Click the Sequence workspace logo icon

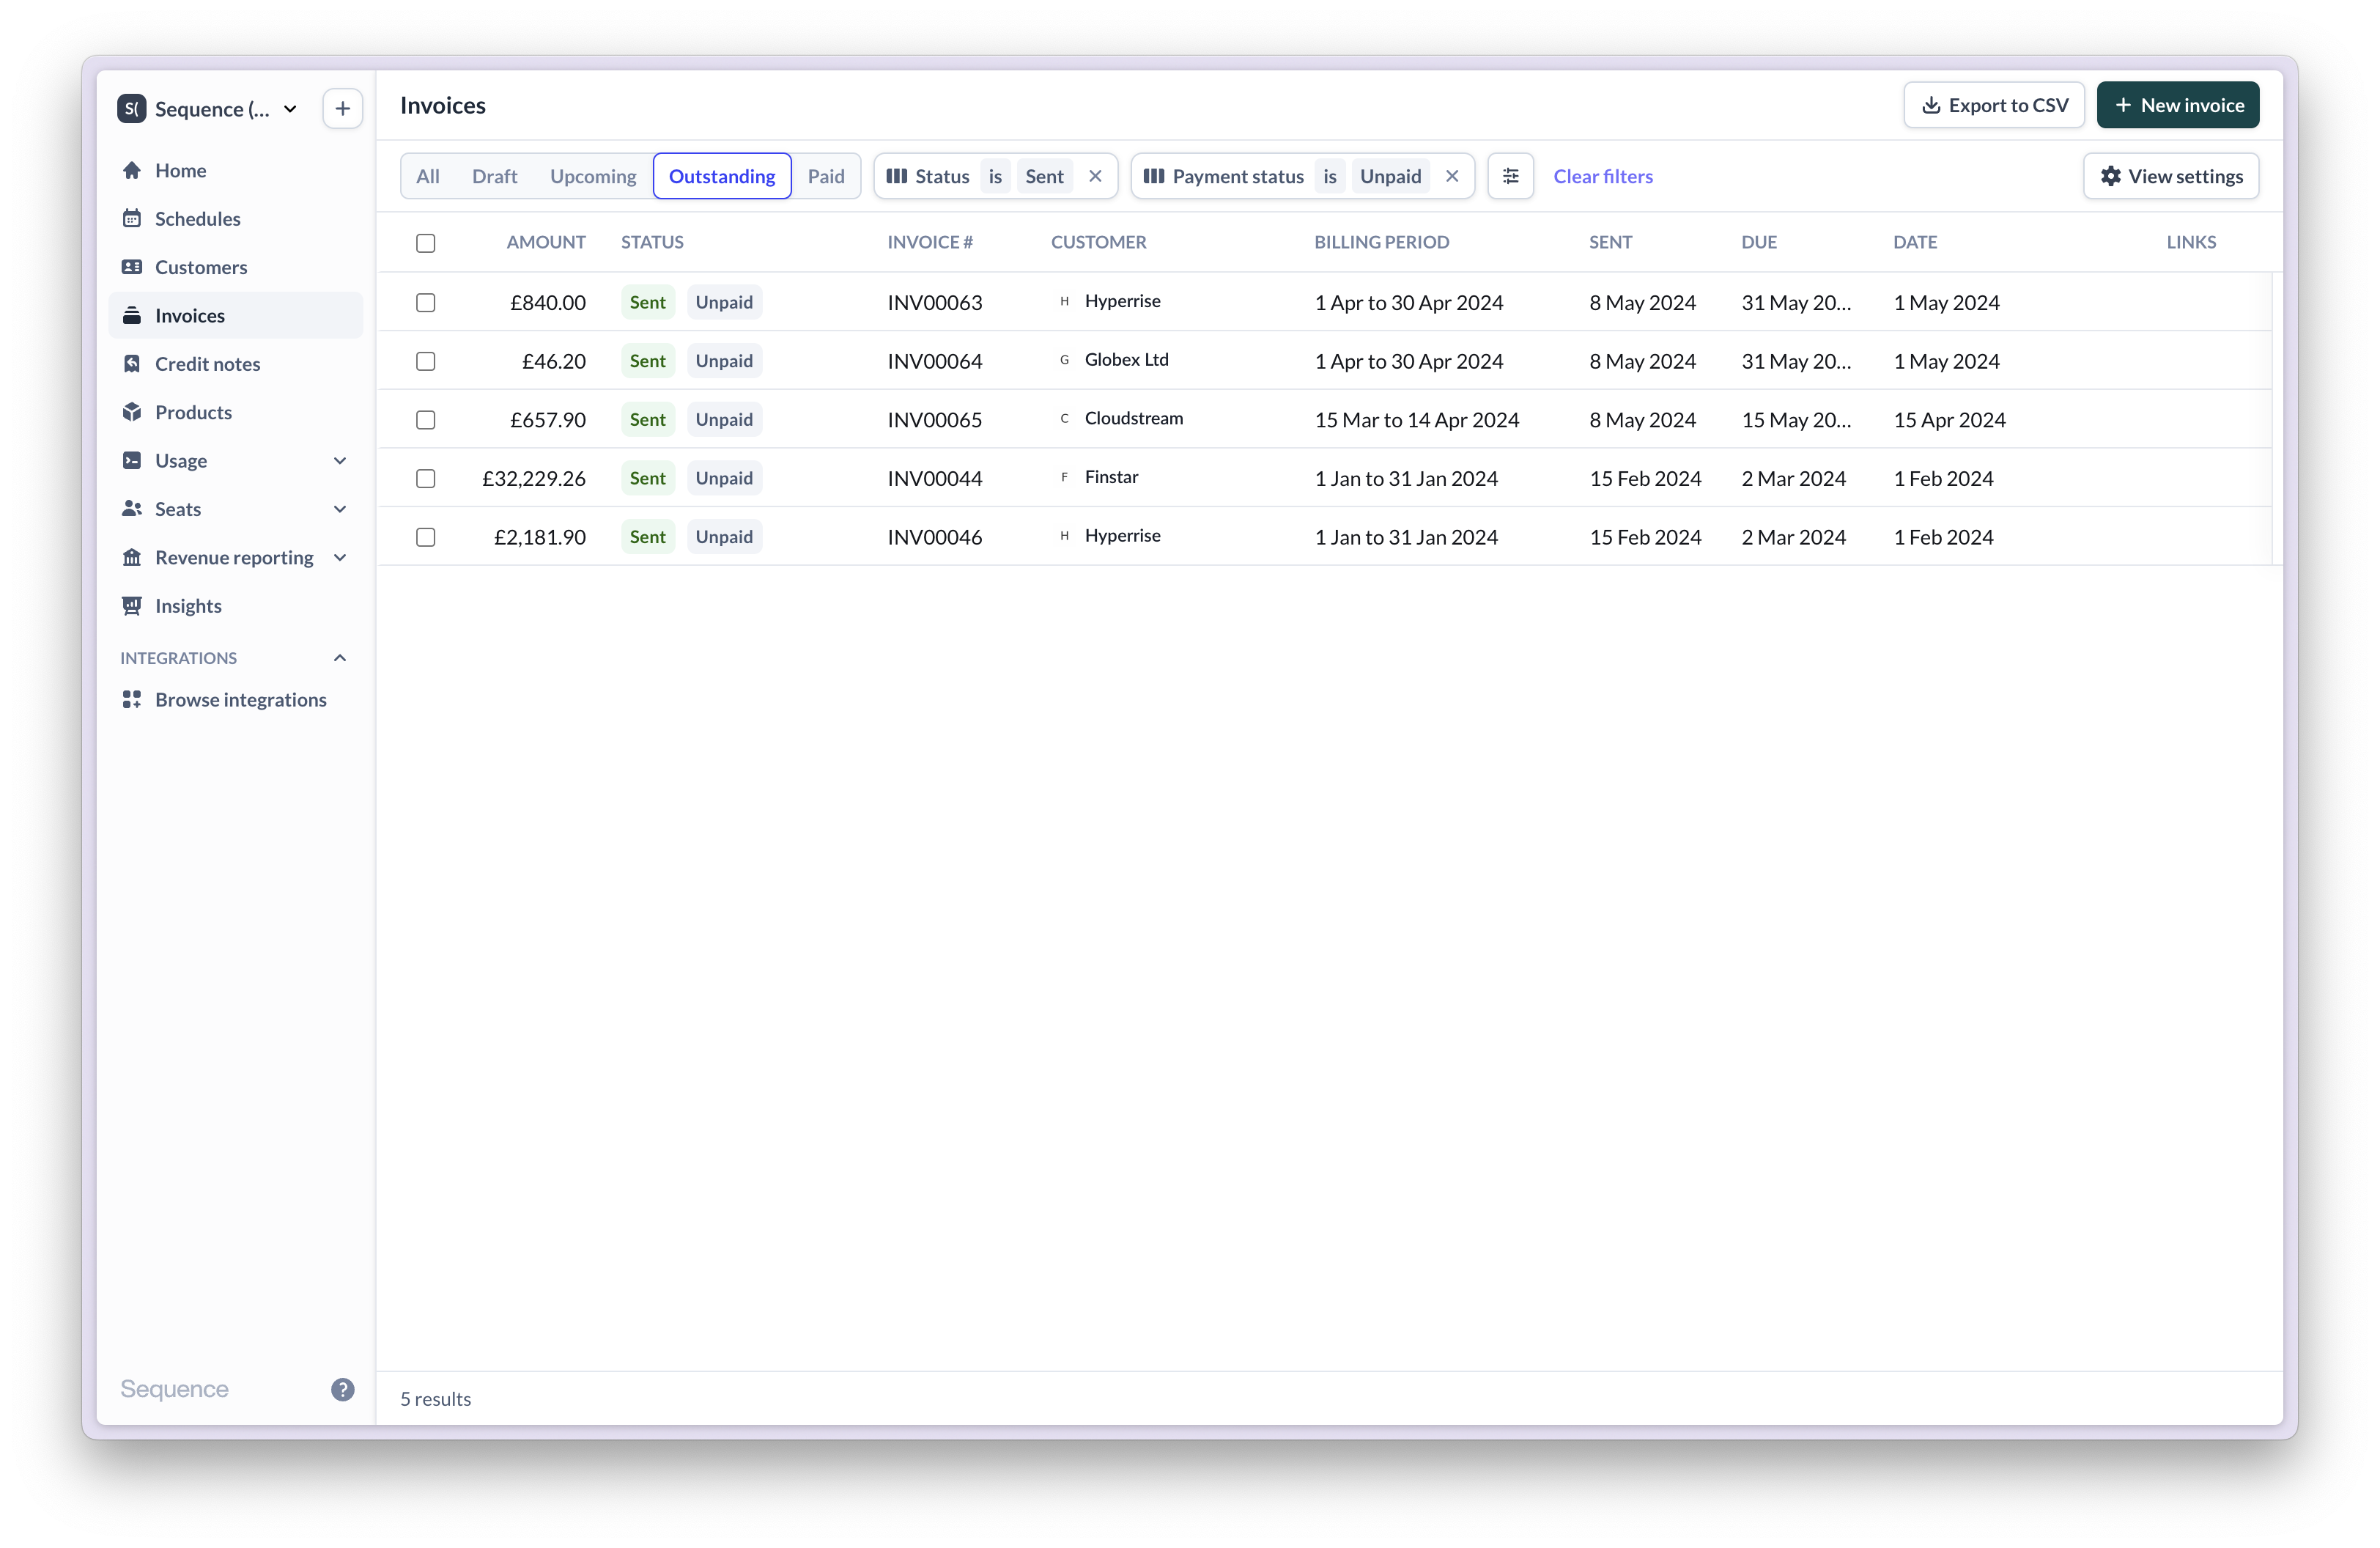pyautogui.click(x=132, y=108)
